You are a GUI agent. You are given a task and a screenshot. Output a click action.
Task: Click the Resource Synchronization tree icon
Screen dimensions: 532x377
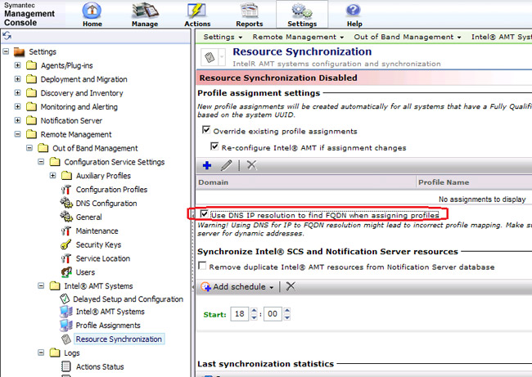(66, 339)
